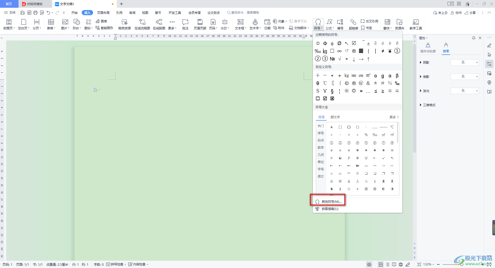Image resolution: width=495 pixels, height=268 pixels.
Task: Click the Collaborate (协作) button
Action: click(x=456, y=13)
